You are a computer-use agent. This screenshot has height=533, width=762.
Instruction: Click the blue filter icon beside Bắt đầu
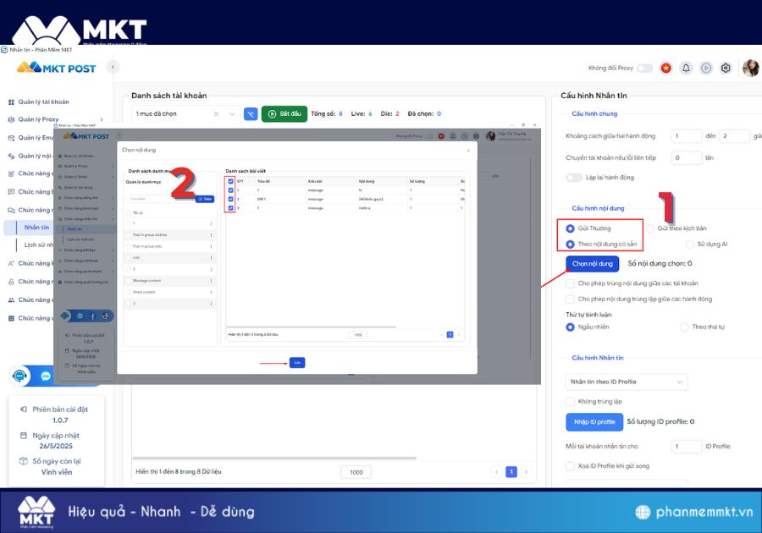(x=251, y=113)
